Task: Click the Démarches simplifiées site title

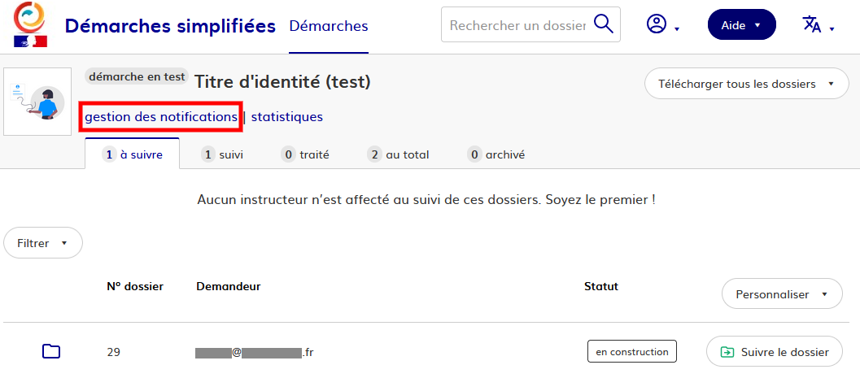Action: (170, 26)
